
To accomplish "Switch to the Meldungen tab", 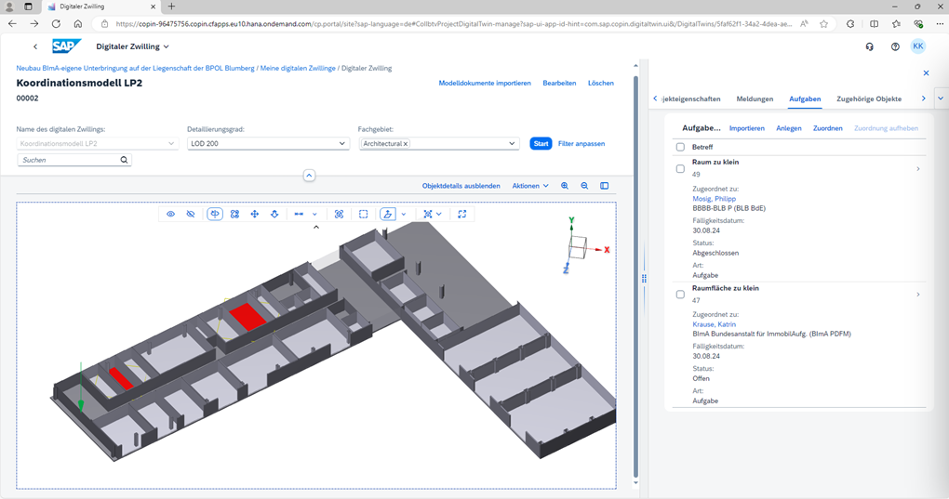I will click(x=755, y=99).
